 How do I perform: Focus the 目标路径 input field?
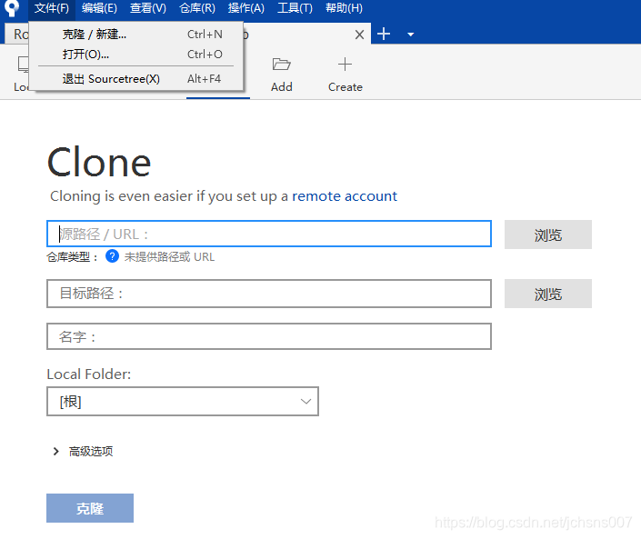pyautogui.click(x=269, y=294)
